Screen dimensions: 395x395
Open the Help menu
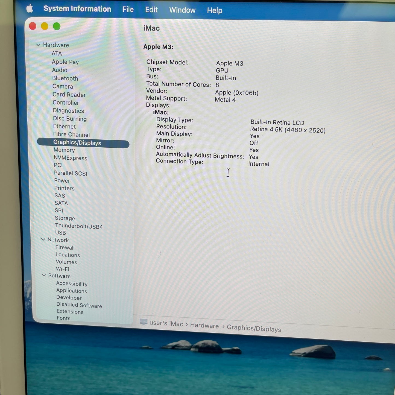(215, 10)
